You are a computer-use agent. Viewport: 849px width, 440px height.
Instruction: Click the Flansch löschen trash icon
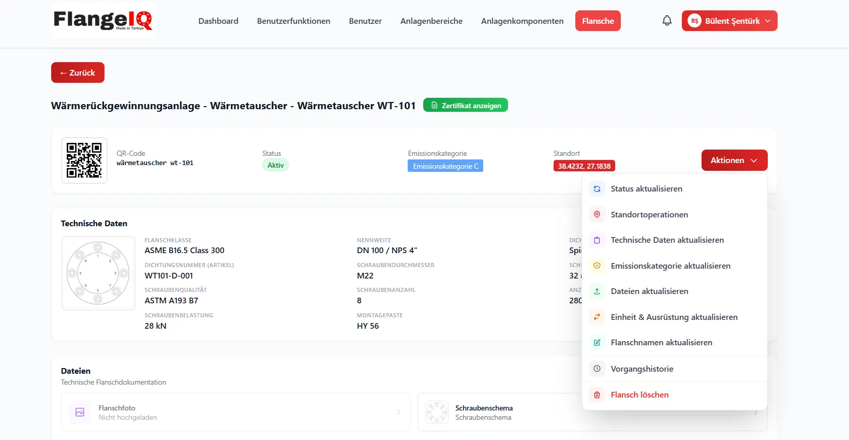click(x=597, y=395)
